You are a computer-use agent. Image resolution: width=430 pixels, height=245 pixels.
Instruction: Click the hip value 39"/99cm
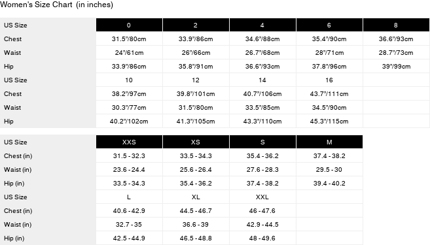tap(396, 66)
